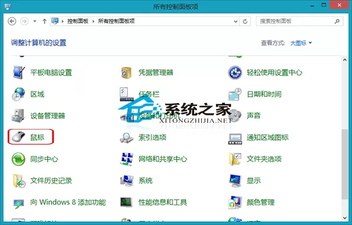Expand the address bar history dropdown
This screenshot has height=225, width=352.
pyautogui.click(x=235, y=21)
